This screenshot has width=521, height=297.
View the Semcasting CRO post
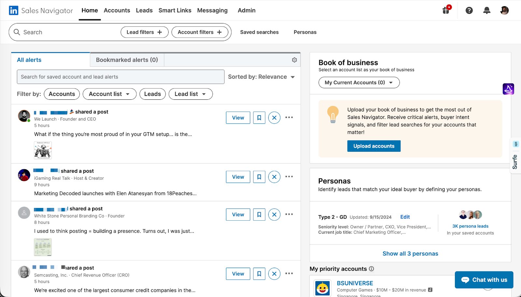tap(238, 274)
